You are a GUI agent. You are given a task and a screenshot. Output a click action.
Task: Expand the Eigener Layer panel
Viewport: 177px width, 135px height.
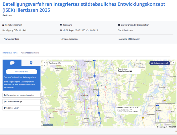pos(21,108)
